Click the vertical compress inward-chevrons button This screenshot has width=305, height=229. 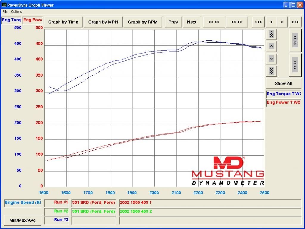click(x=295, y=40)
